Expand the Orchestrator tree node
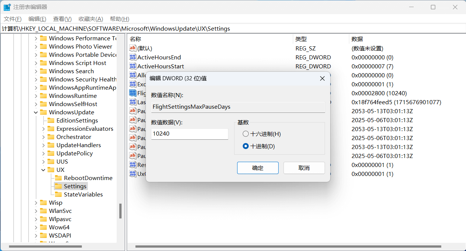Screen dimensions: 466x251 point(43,137)
